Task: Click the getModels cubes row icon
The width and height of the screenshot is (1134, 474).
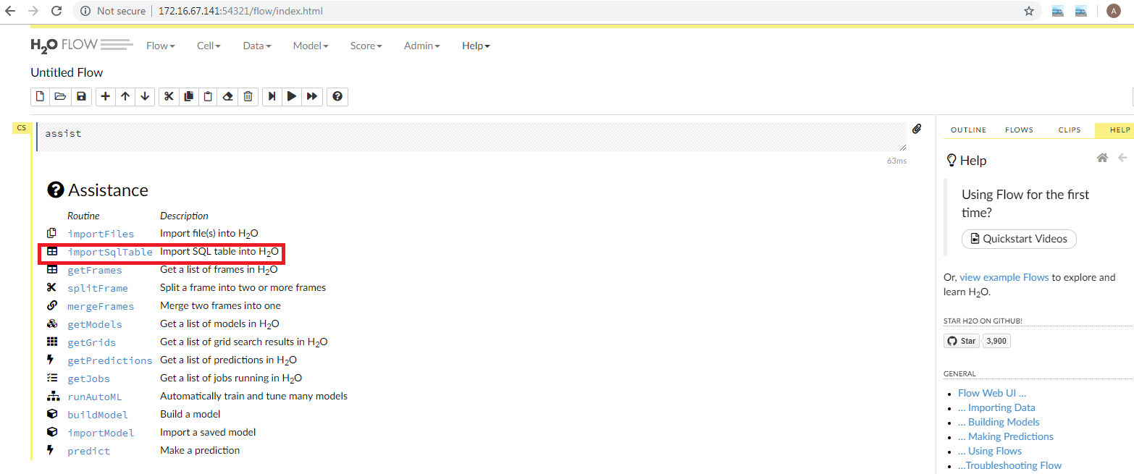Action: point(51,323)
